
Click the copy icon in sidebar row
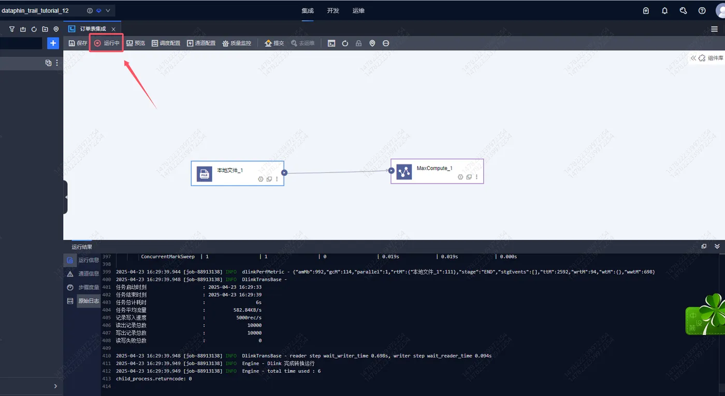pos(48,63)
